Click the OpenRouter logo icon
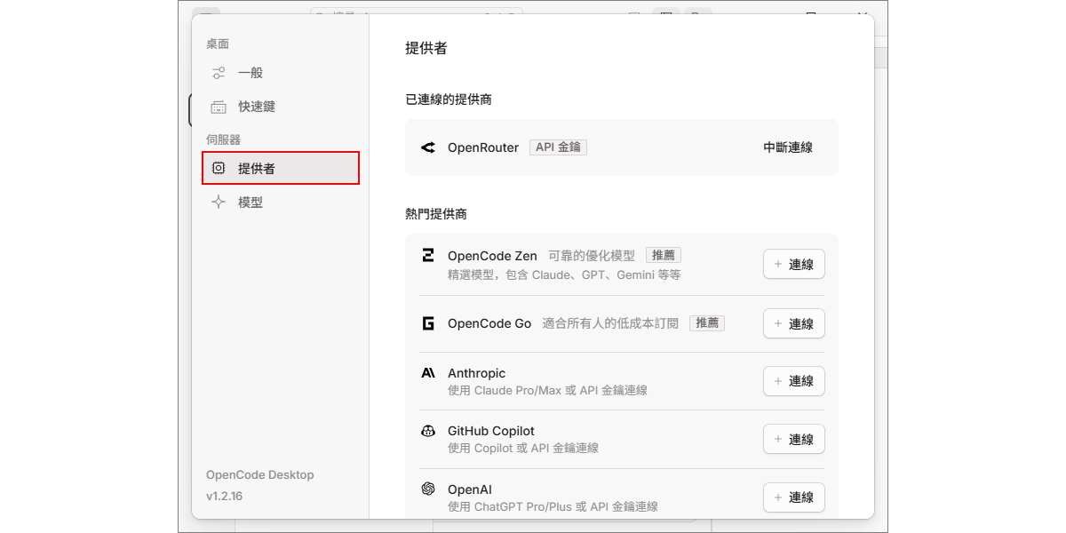 428,147
